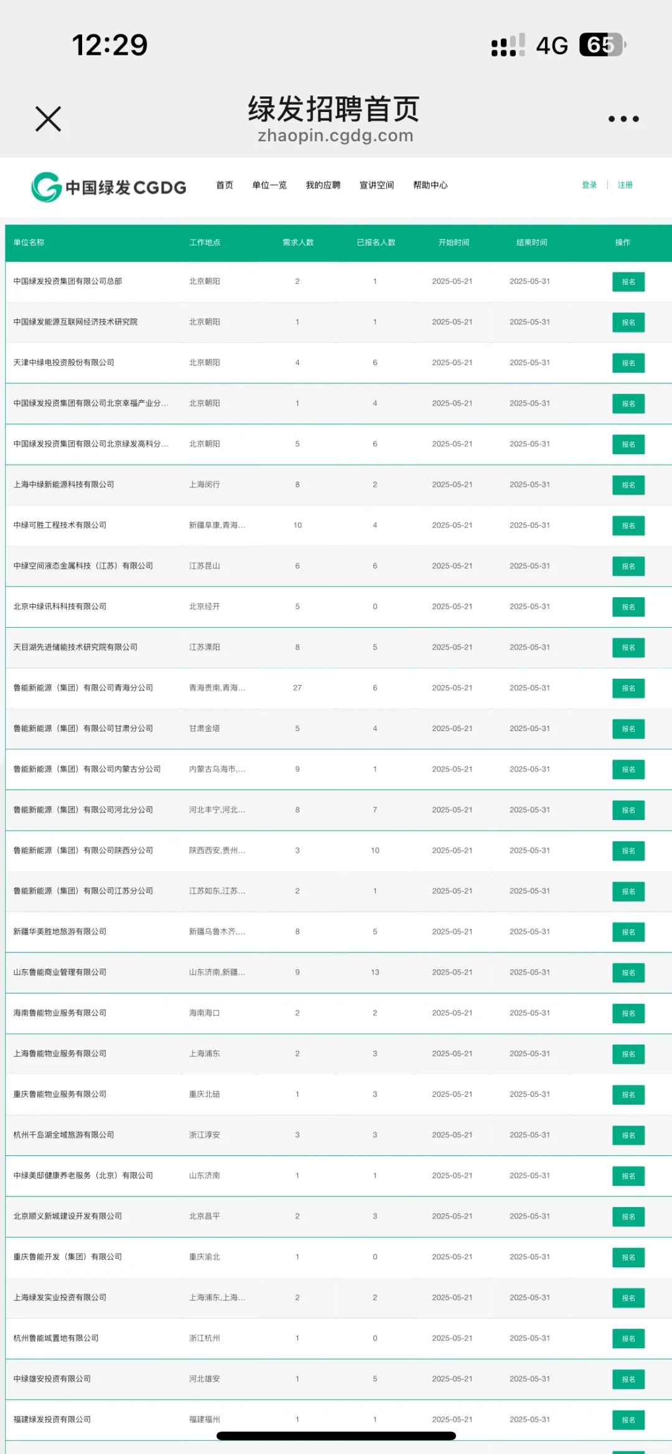The width and height of the screenshot is (672, 1454).
Task: Click 报名 for 杭州鲁能城置地有限公司
Action: (x=628, y=1338)
